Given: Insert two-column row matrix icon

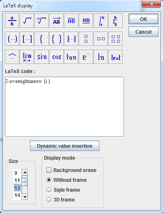Looking at the screenshot, I should pyautogui.click(x=101, y=39).
